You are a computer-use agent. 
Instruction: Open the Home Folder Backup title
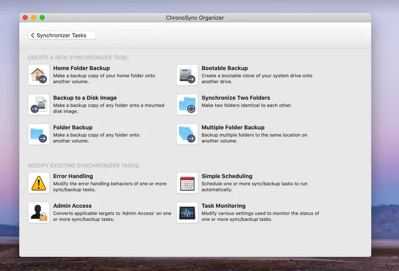pos(82,68)
